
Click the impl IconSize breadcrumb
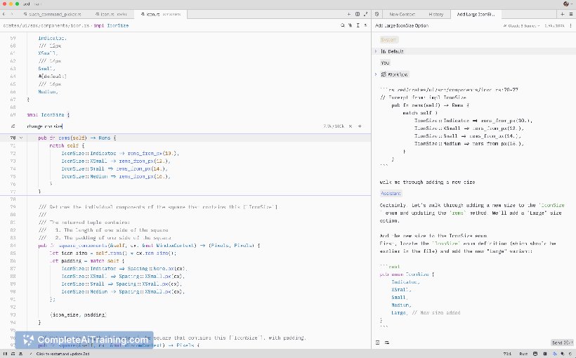[111, 26]
